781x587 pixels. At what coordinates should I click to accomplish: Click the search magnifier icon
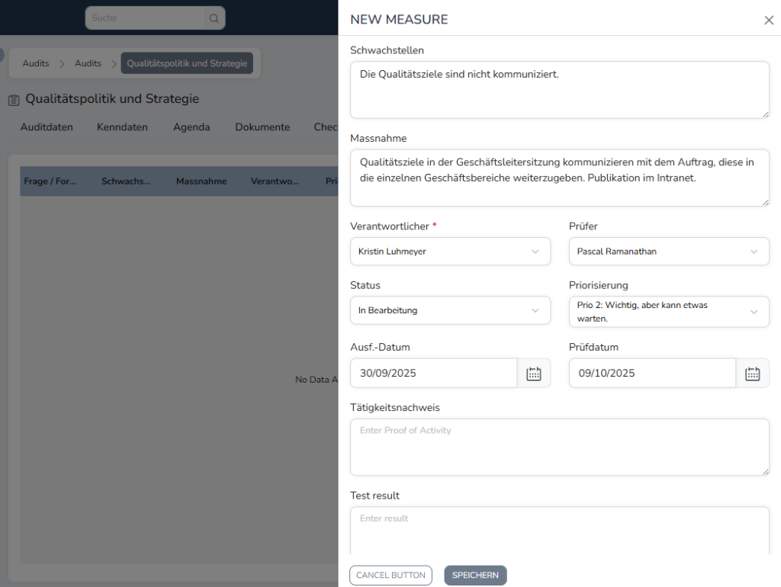click(214, 18)
